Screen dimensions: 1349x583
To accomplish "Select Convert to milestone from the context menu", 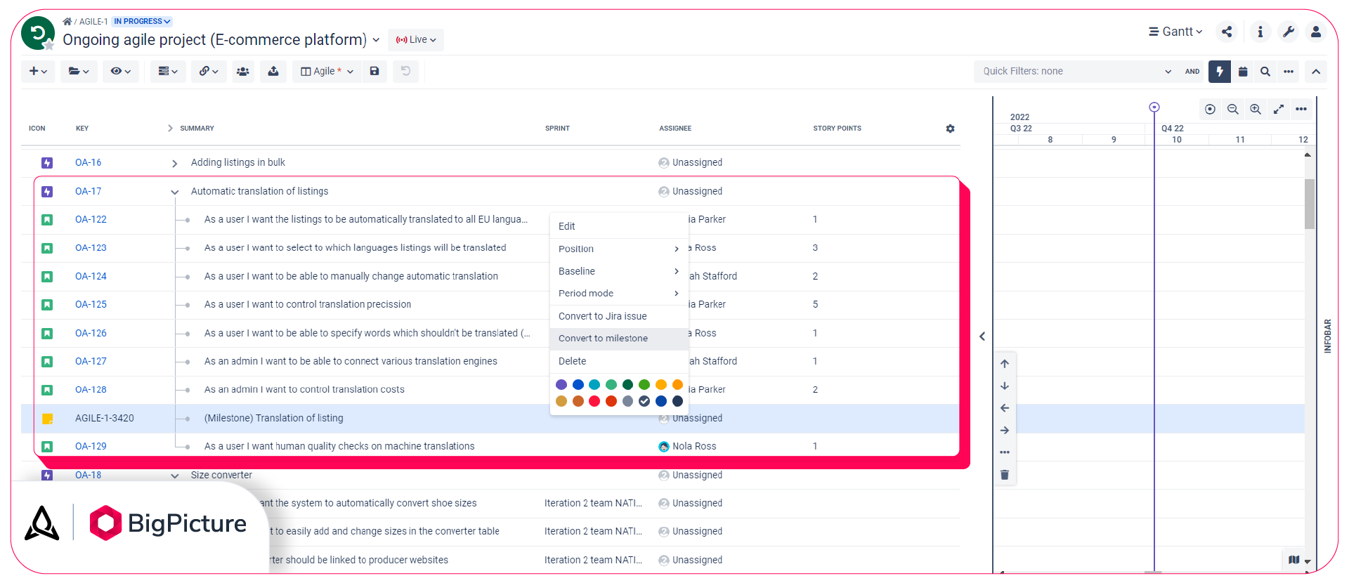I will [603, 339].
